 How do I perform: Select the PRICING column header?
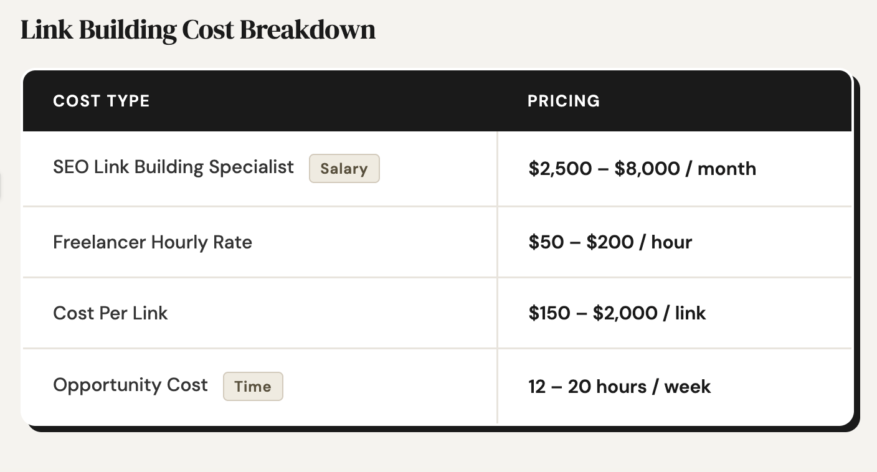[x=563, y=101]
